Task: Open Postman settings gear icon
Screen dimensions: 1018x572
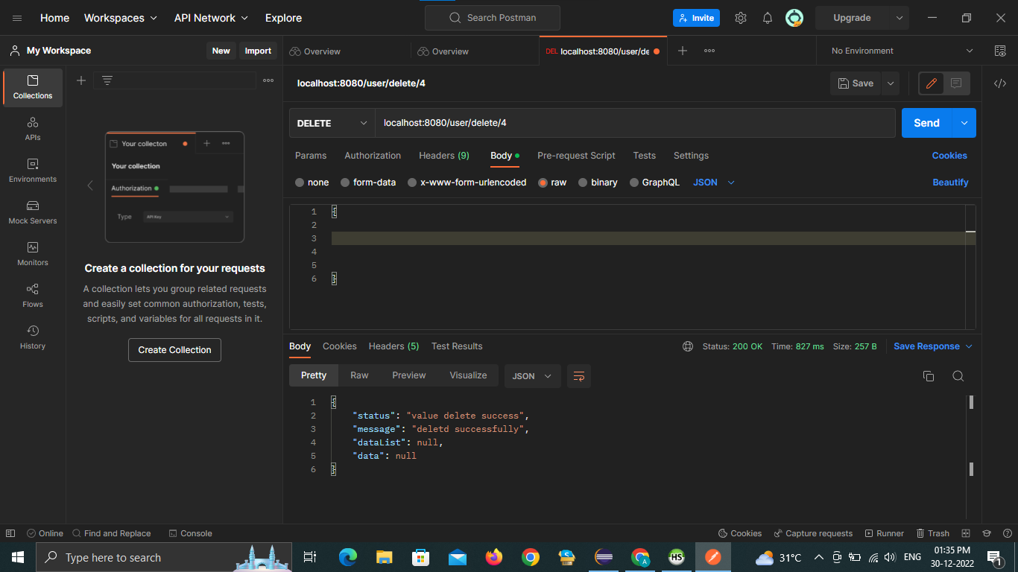Action: tap(741, 18)
